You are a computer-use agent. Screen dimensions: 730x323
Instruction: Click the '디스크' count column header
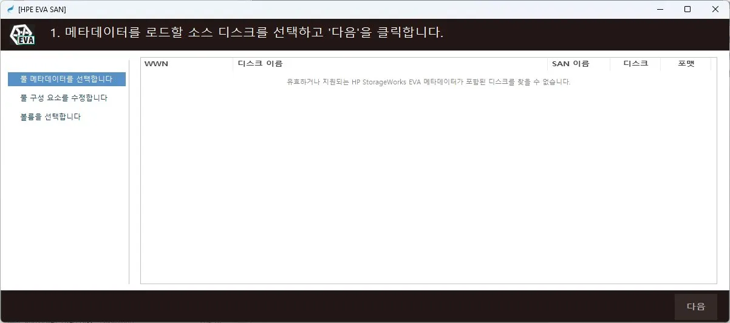click(635, 64)
